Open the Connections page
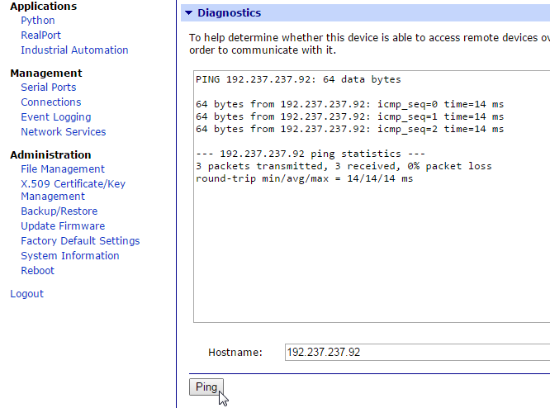Image resolution: width=550 pixels, height=408 pixels. [51, 102]
